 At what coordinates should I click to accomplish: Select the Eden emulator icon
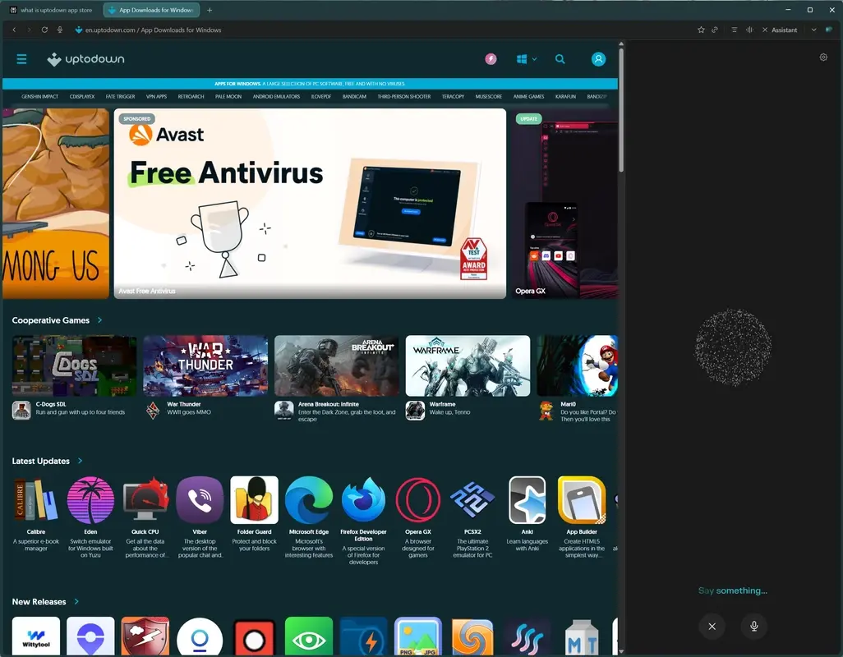[x=90, y=499]
